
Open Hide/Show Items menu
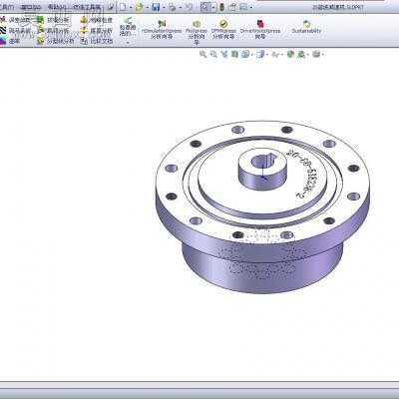click(275, 54)
